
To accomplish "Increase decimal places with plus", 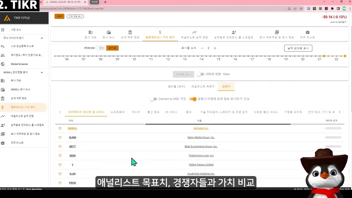I will click(x=215, y=48).
